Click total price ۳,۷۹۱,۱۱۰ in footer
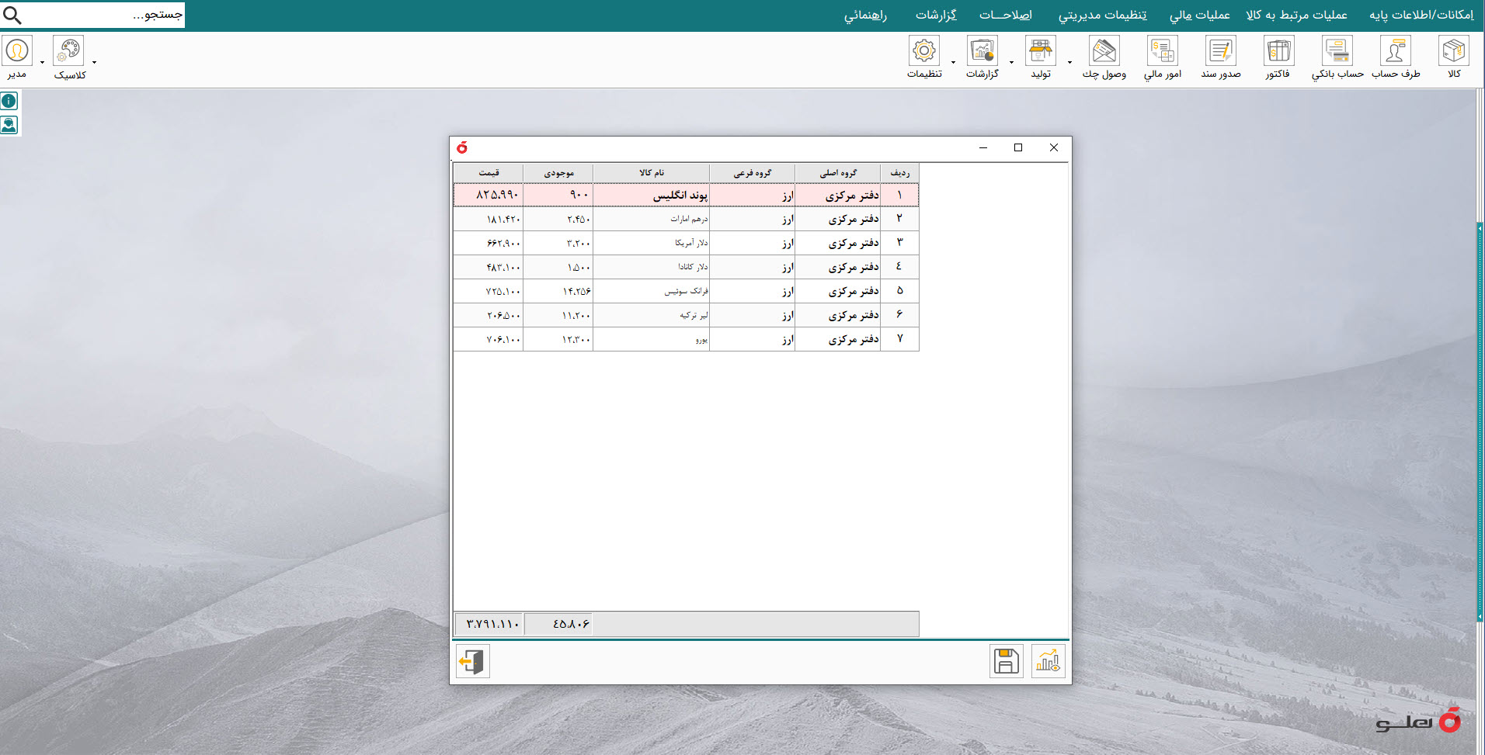 (490, 624)
